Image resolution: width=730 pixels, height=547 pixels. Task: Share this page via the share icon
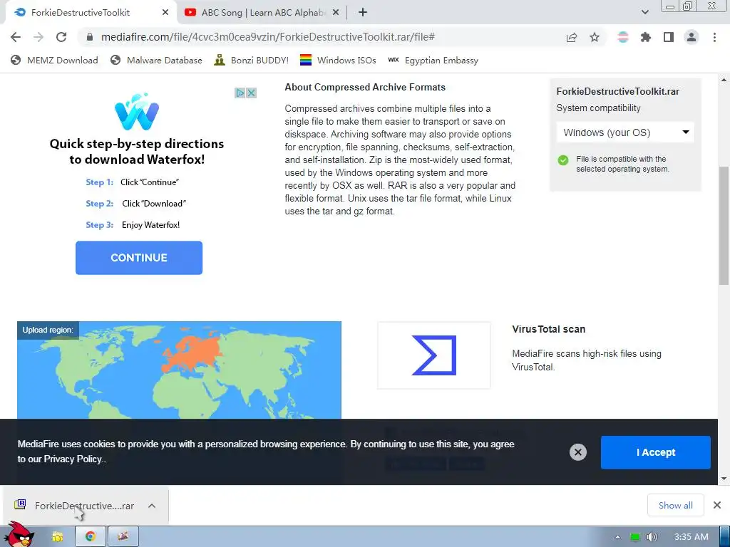[572, 37]
